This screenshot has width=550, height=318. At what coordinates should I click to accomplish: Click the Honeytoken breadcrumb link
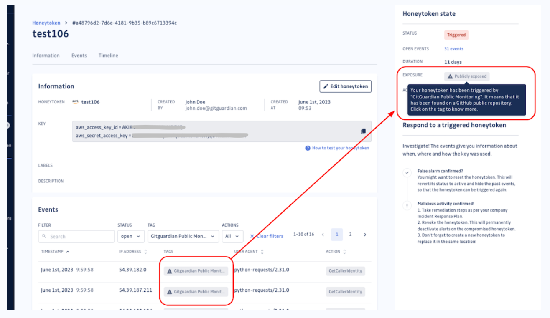46,23
